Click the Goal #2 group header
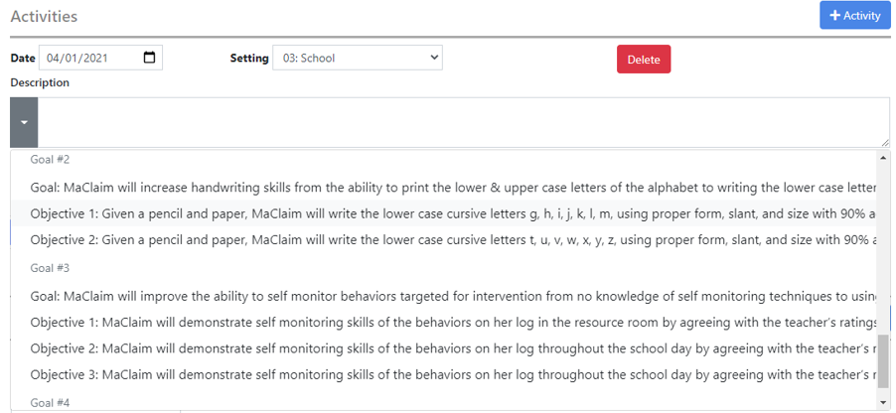The height and width of the screenshot is (413, 896). point(50,159)
